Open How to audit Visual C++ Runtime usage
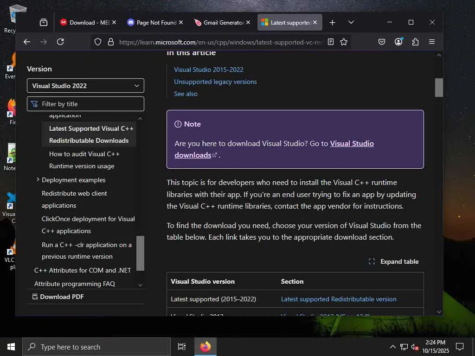The height and width of the screenshot is (356, 475). coord(84,160)
